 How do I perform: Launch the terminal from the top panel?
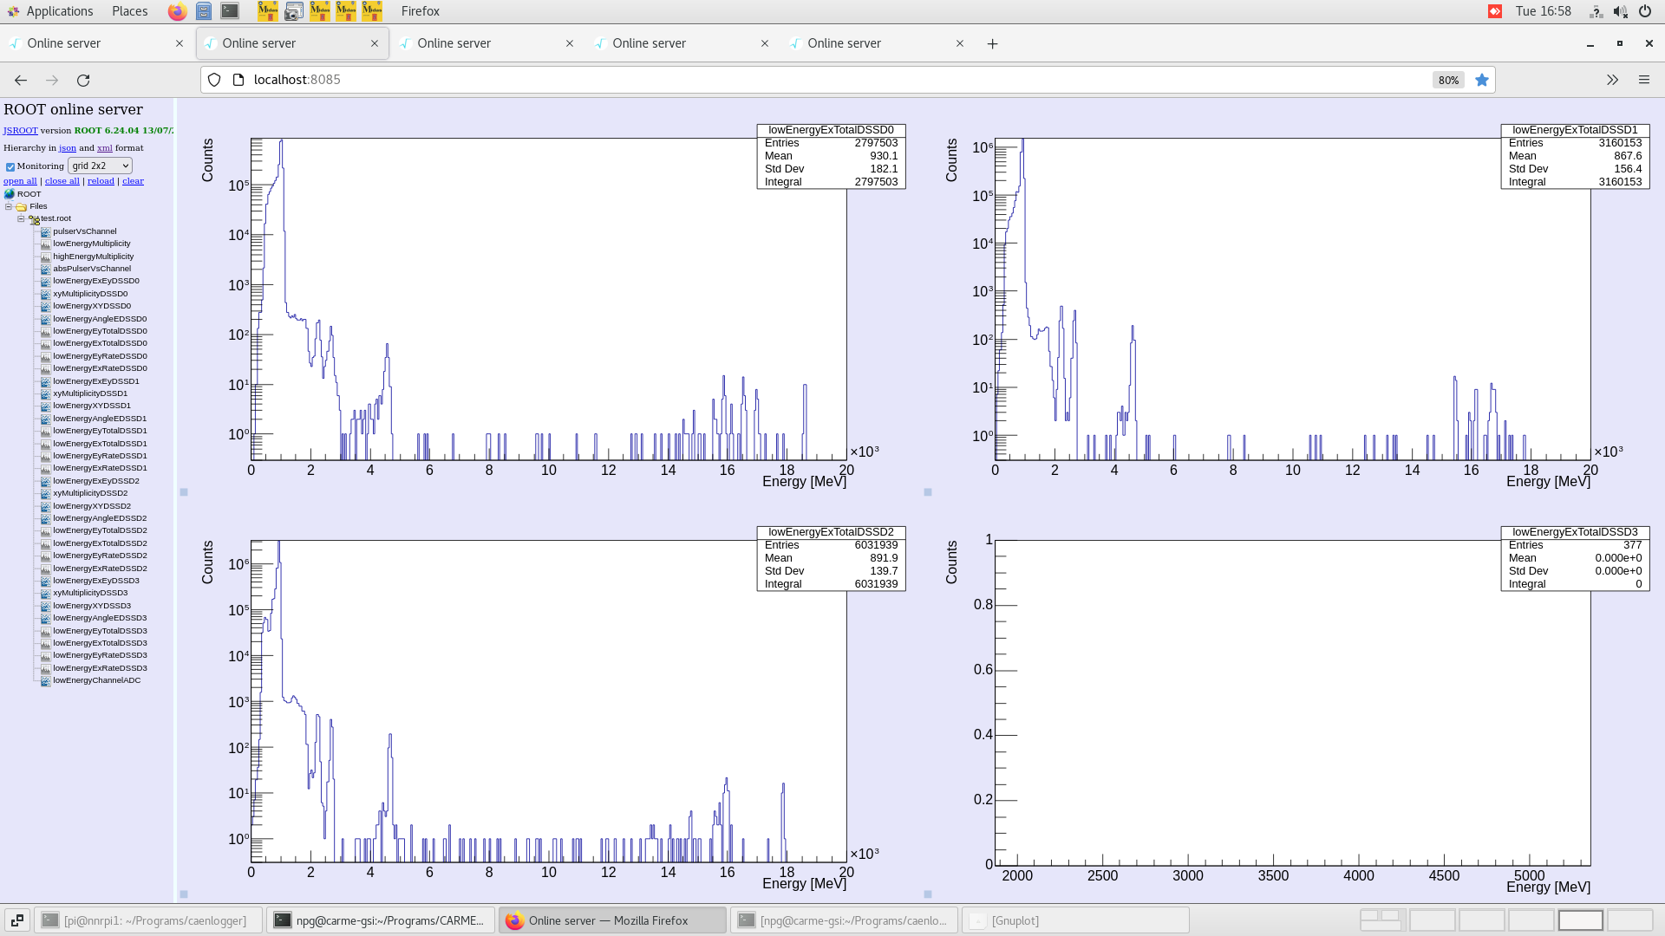229,11
